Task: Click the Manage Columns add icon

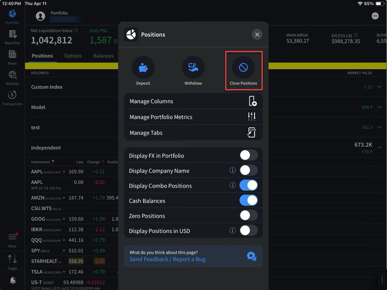Action: pos(252,101)
